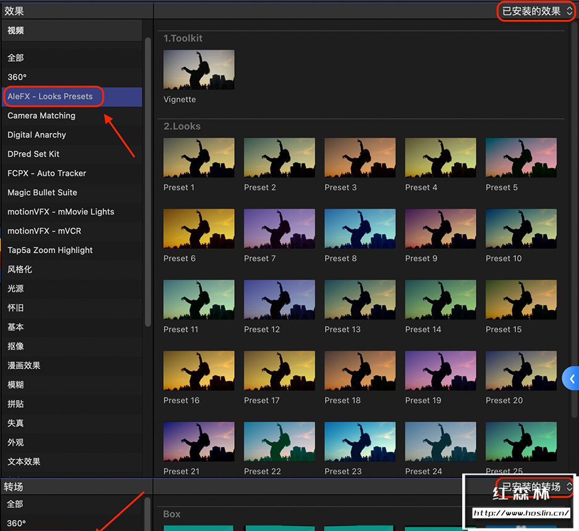Choose the motionVFX - mVCR category
The height and width of the screenshot is (531, 579).
[x=72, y=231]
